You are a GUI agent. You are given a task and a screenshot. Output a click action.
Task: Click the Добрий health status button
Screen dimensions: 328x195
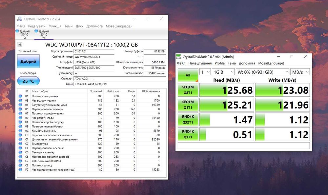pos(28,61)
